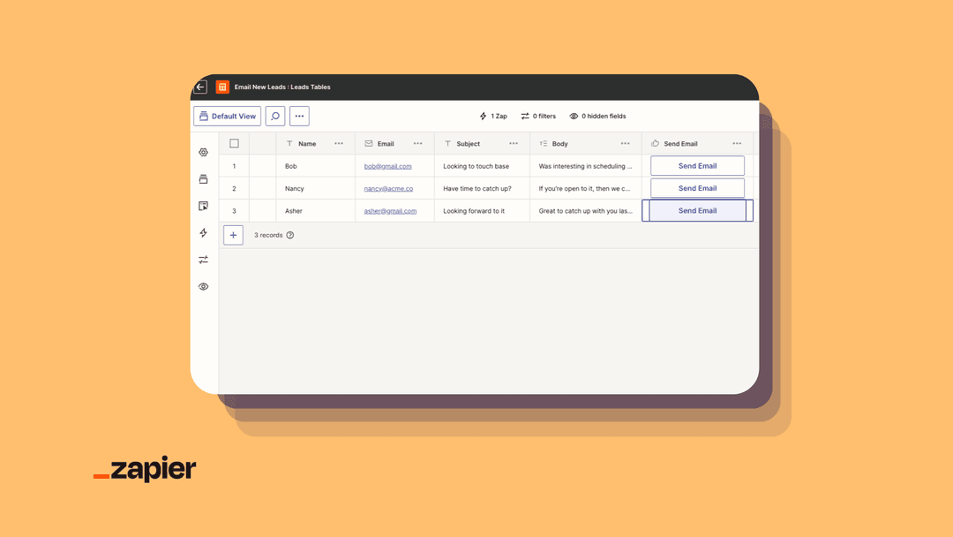
Task: Open the search magnifier next to Default View
Action: click(274, 116)
